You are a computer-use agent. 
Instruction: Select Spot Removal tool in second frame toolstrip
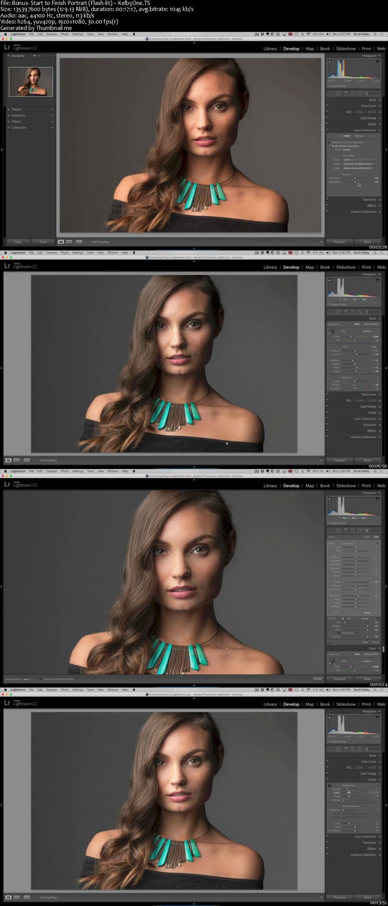click(339, 312)
